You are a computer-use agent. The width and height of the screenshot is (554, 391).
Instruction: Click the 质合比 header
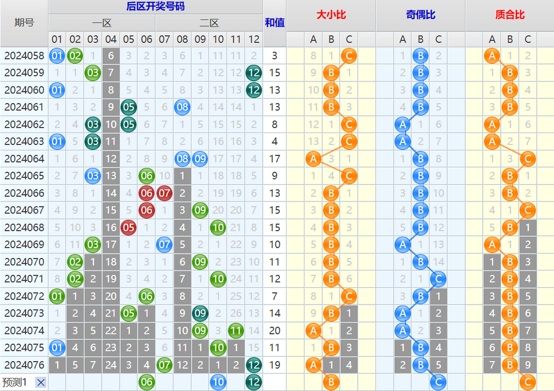(x=510, y=15)
